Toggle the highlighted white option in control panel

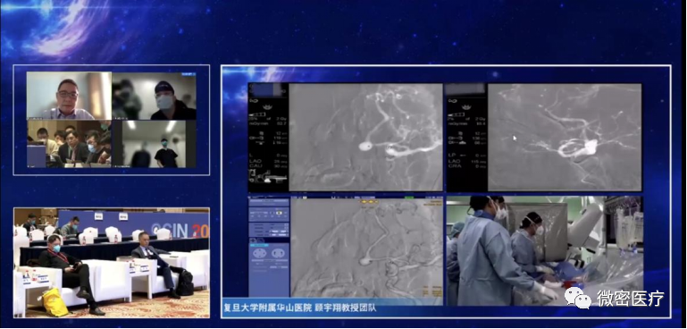(x=279, y=212)
